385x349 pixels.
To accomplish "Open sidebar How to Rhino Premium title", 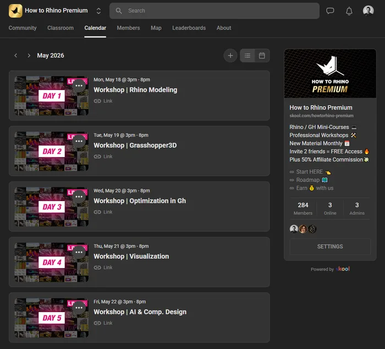I will (x=321, y=108).
